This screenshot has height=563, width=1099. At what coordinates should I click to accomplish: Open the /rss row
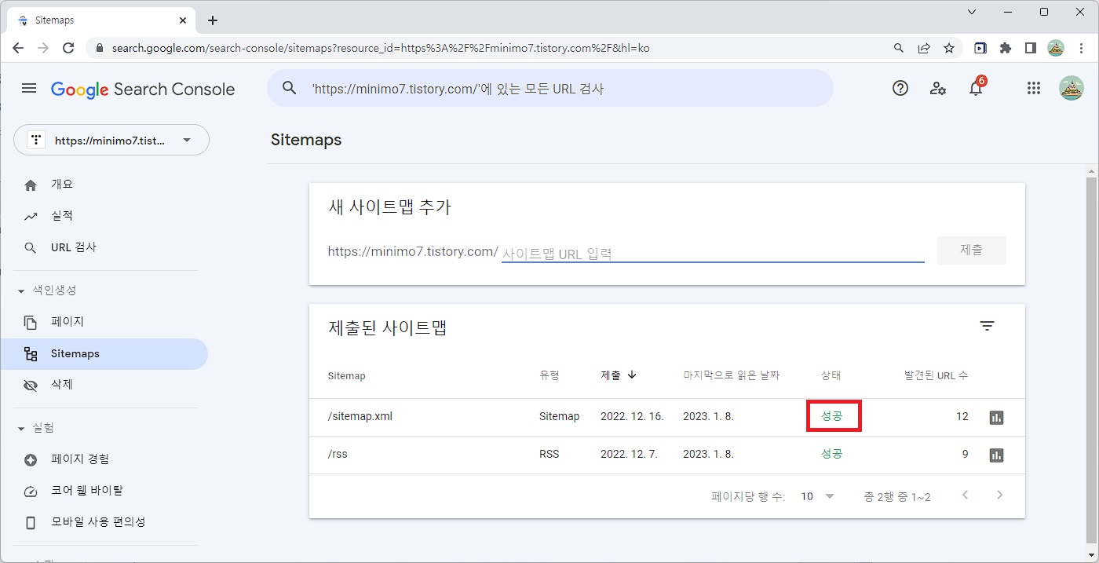[667, 455]
